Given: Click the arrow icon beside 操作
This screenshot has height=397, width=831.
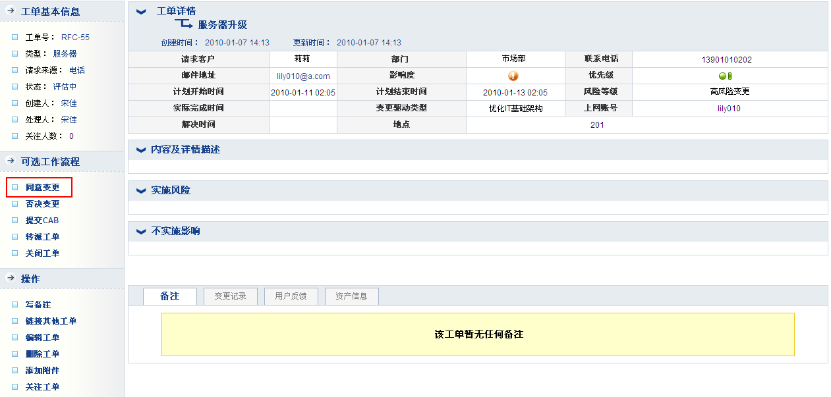Looking at the screenshot, I should [x=11, y=278].
